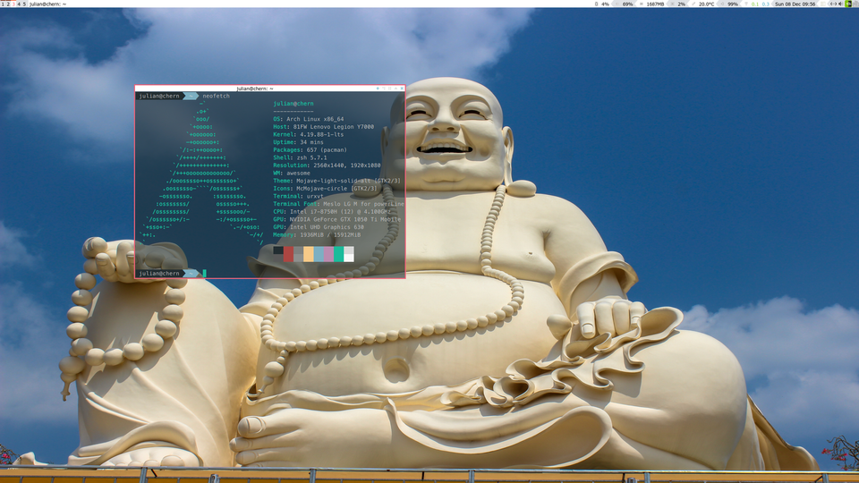Click the green system tray icon

(848, 4)
